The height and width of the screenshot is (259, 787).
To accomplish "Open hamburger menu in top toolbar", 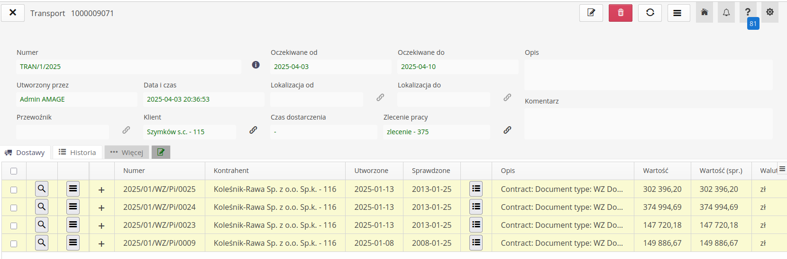I will pyautogui.click(x=678, y=13).
